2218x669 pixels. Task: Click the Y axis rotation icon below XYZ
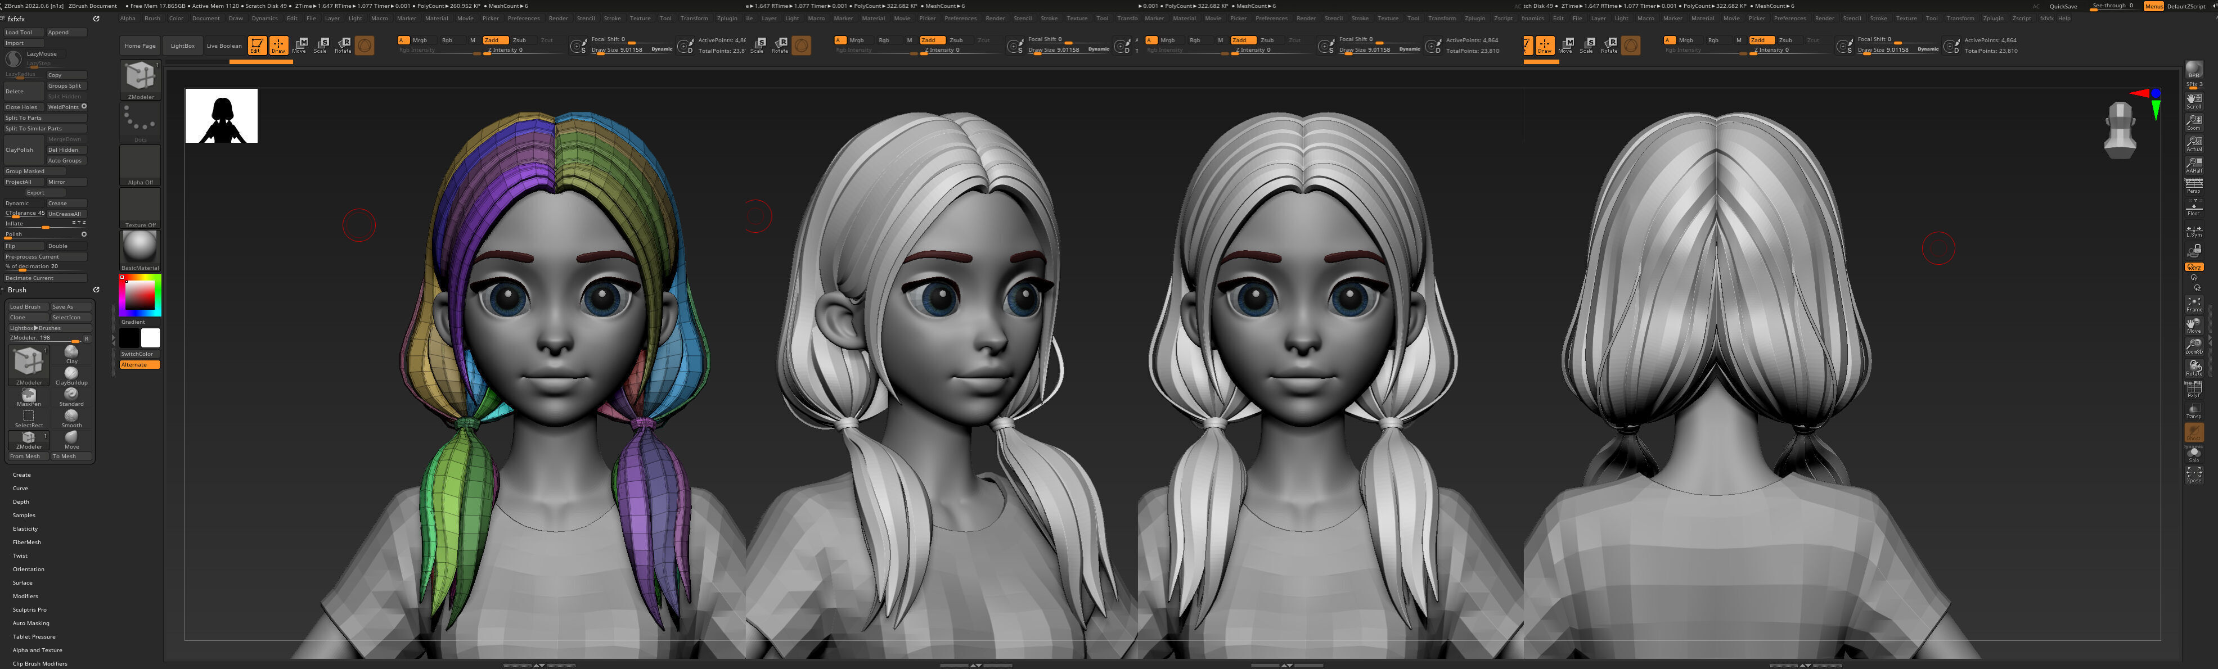coord(2193,278)
